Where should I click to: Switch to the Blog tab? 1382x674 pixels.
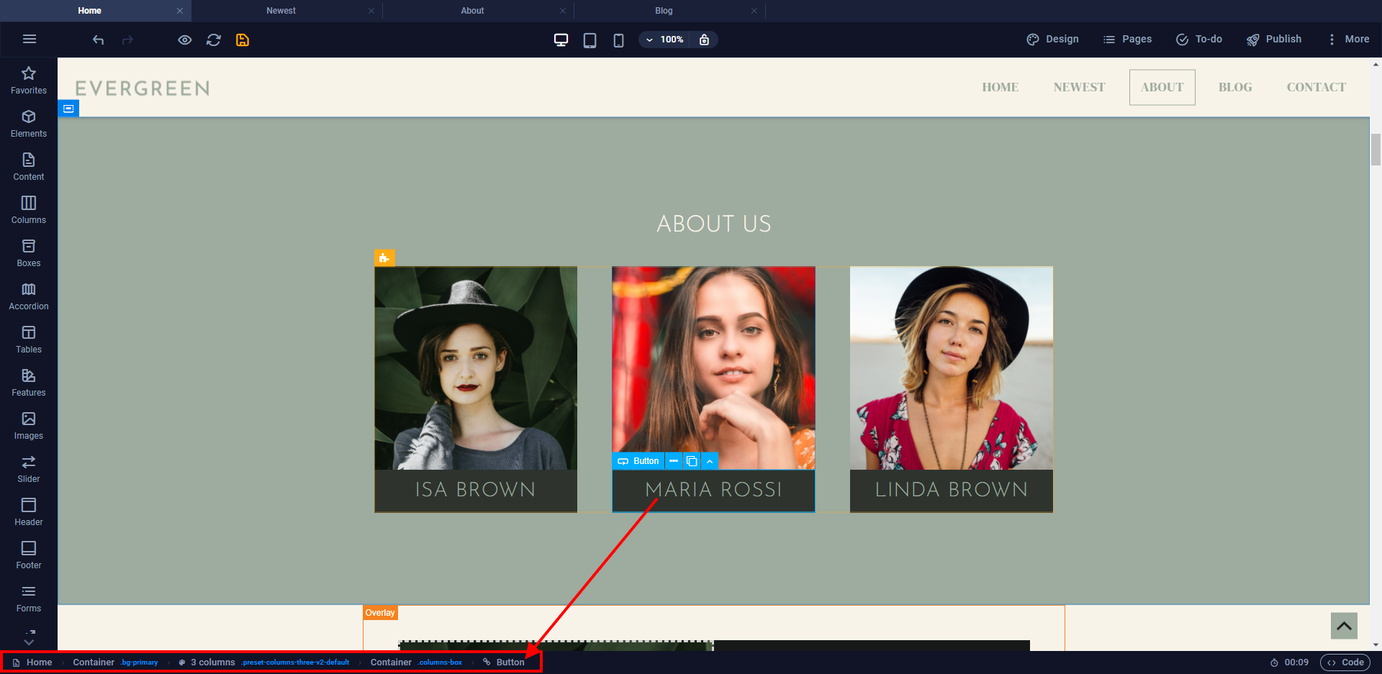[x=664, y=11]
